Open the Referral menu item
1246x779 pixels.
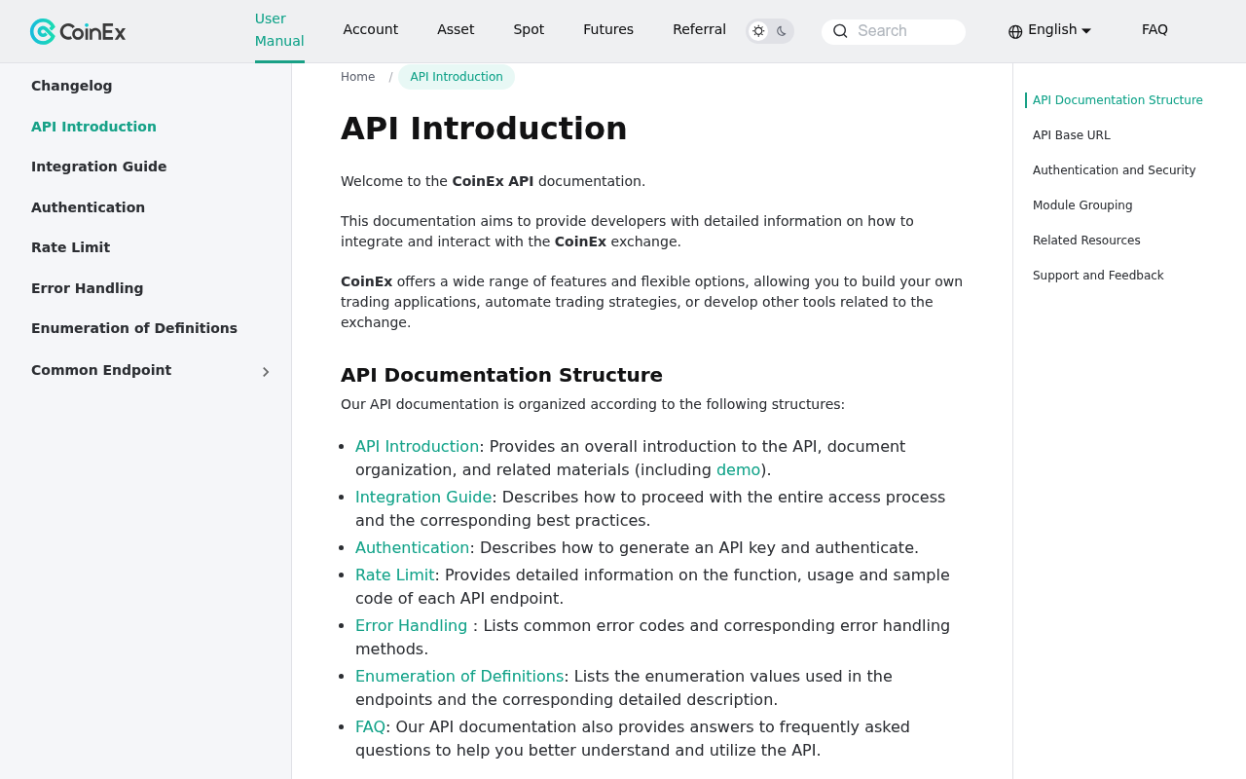tap(699, 29)
